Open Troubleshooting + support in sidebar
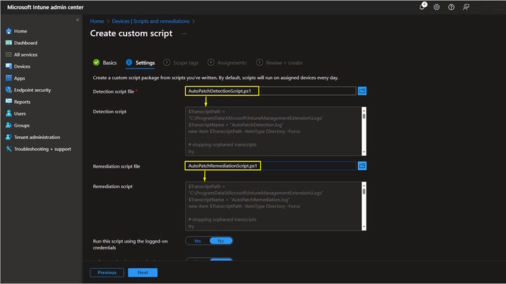 coord(42,149)
